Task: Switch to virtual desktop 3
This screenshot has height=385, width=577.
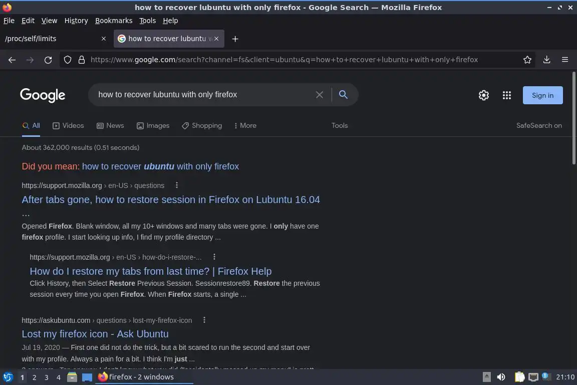Action: (x=47, y=377)
